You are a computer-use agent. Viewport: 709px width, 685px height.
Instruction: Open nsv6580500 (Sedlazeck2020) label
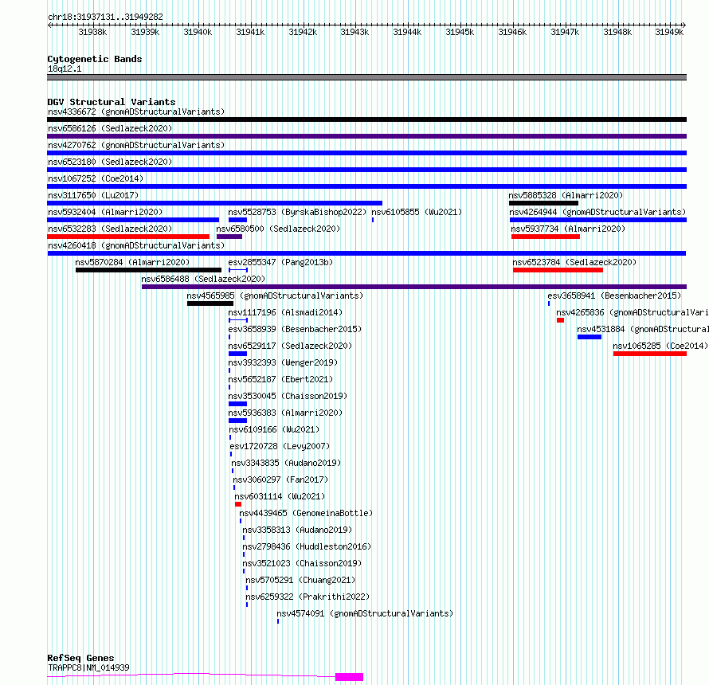coord(278,229)
